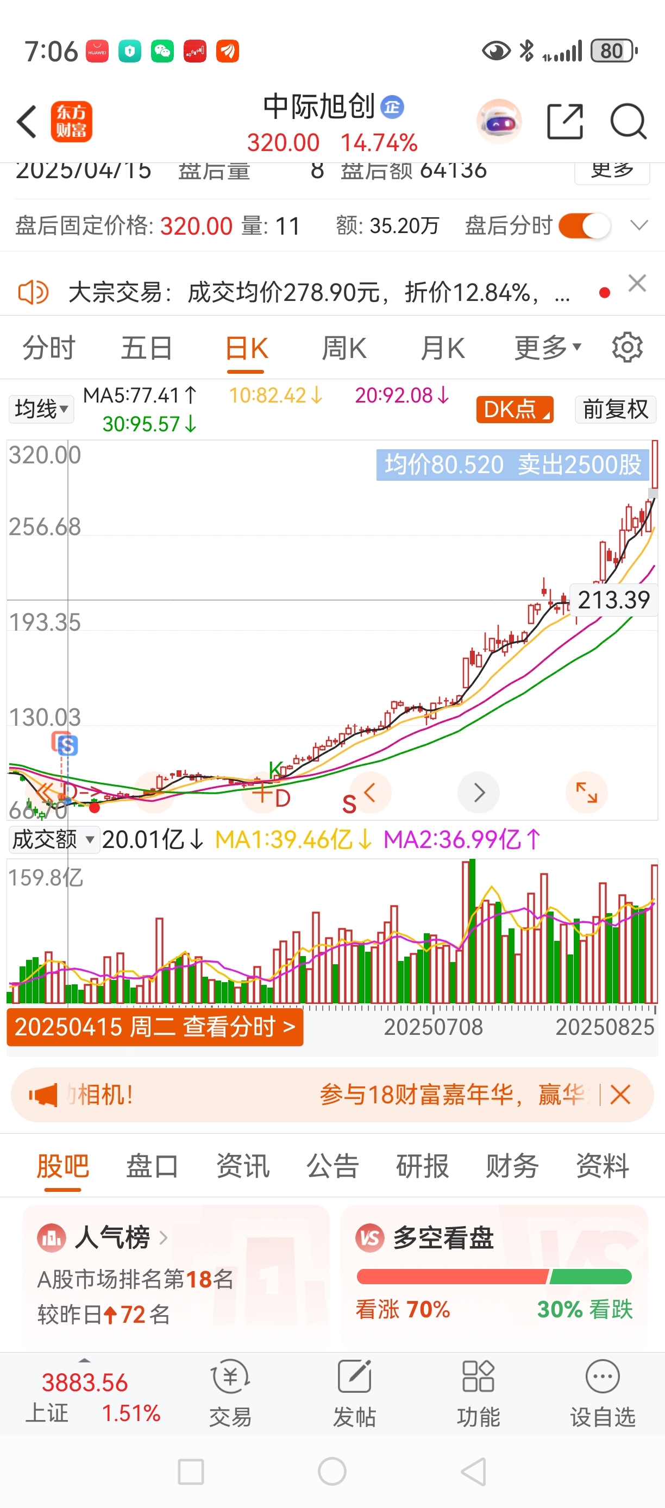
Task: Close the 财富嘉年华 promo banner
Action: tap(620, 1094)
